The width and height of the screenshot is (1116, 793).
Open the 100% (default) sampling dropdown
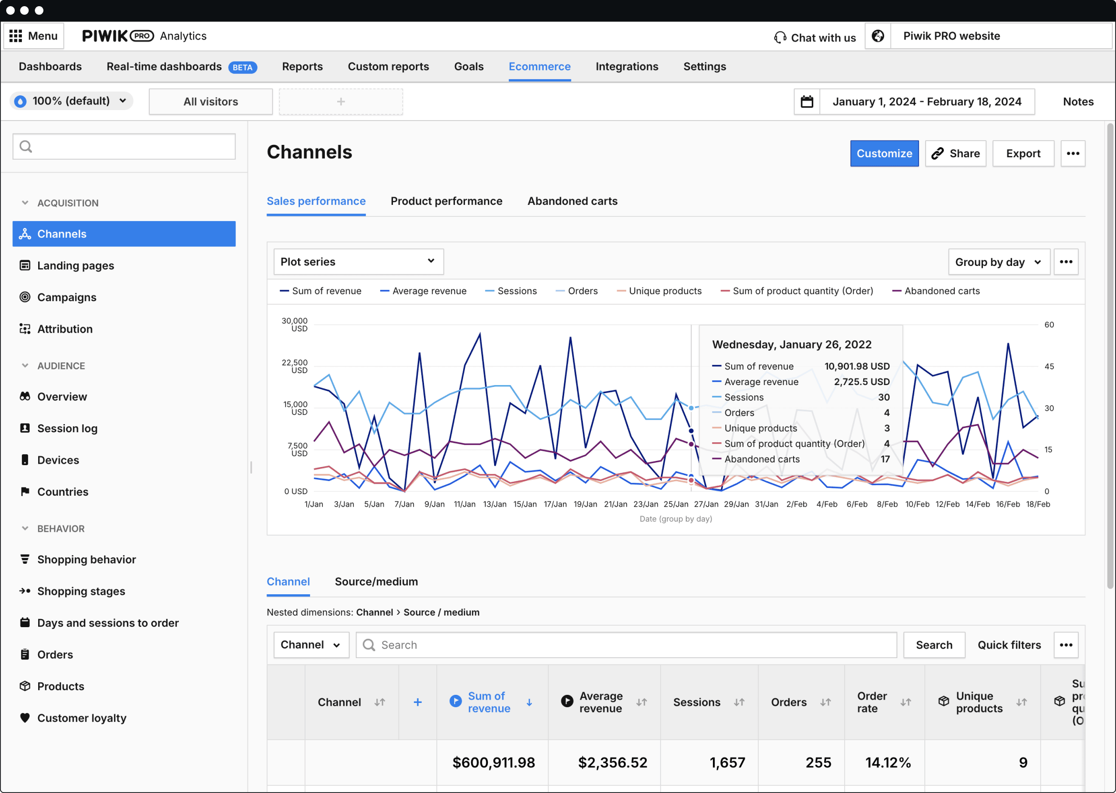click(x=72, y=101)
